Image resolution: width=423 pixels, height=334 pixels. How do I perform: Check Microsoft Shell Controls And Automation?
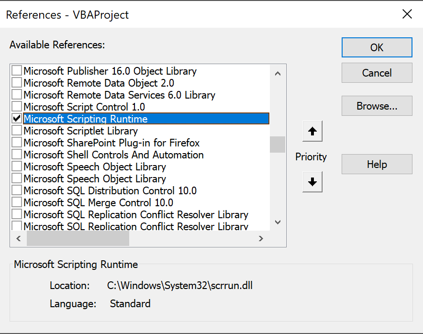tap(17, 155)
